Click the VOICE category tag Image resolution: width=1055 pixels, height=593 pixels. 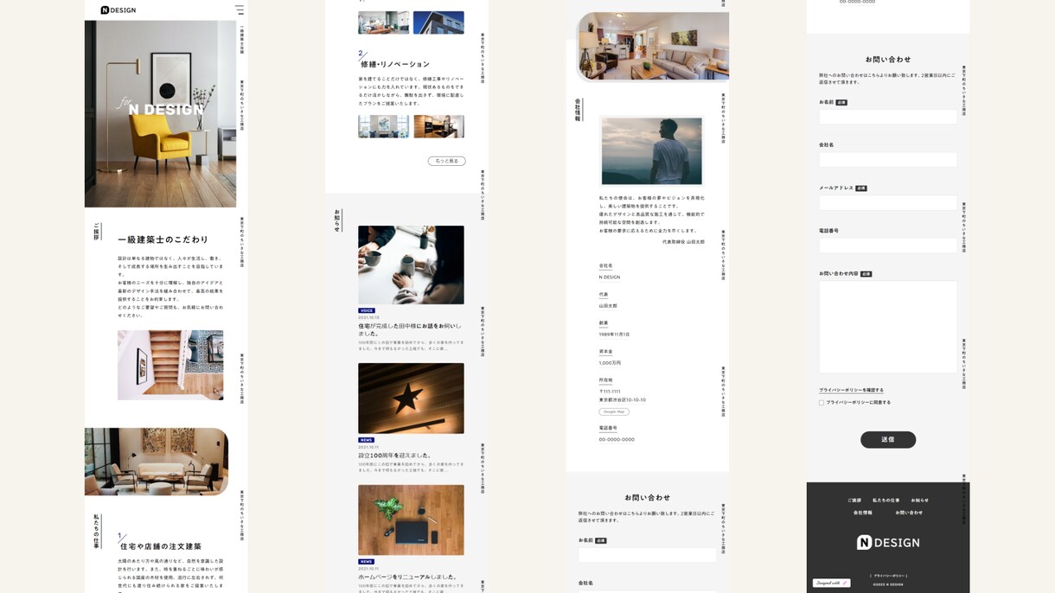[x=367, y=310]
